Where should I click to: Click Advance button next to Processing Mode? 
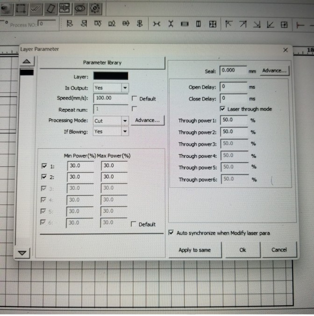click(x=148, y=120)
